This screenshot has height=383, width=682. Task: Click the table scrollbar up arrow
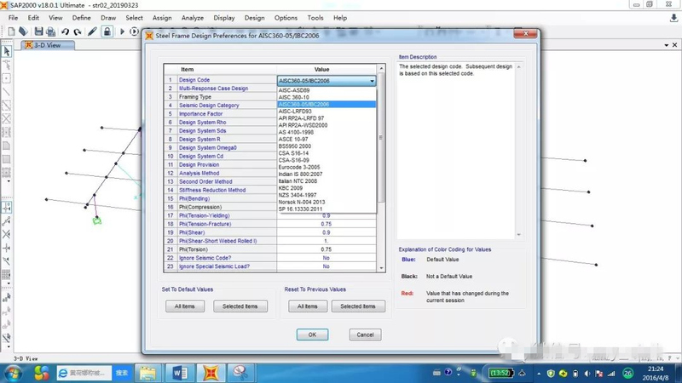pyautogui.click(x=381, y=69)
